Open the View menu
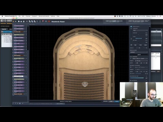This screenshot has width=163, height=122. (58, 16)
